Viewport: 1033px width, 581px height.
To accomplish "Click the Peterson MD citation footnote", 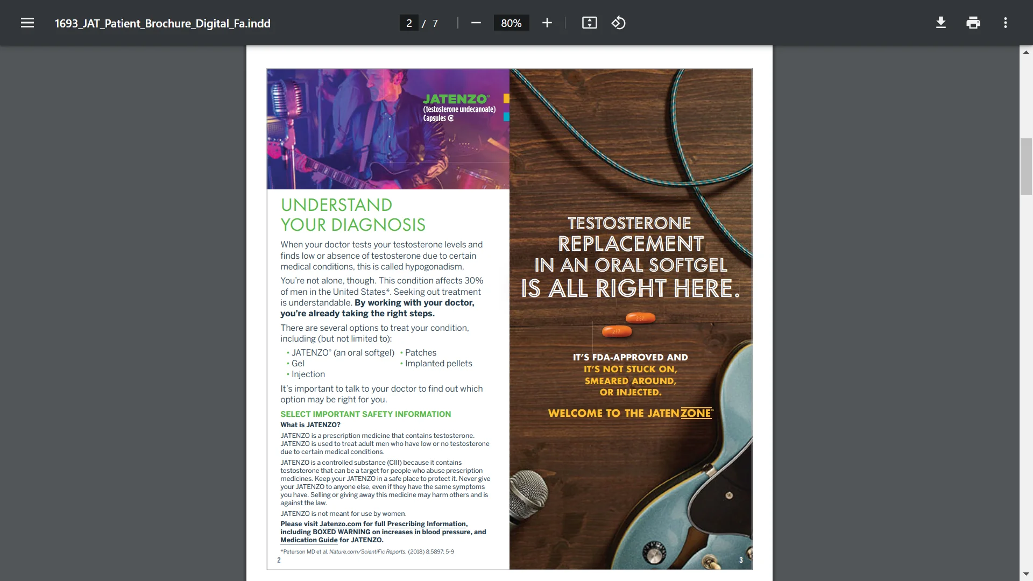I will click(367, 552).
